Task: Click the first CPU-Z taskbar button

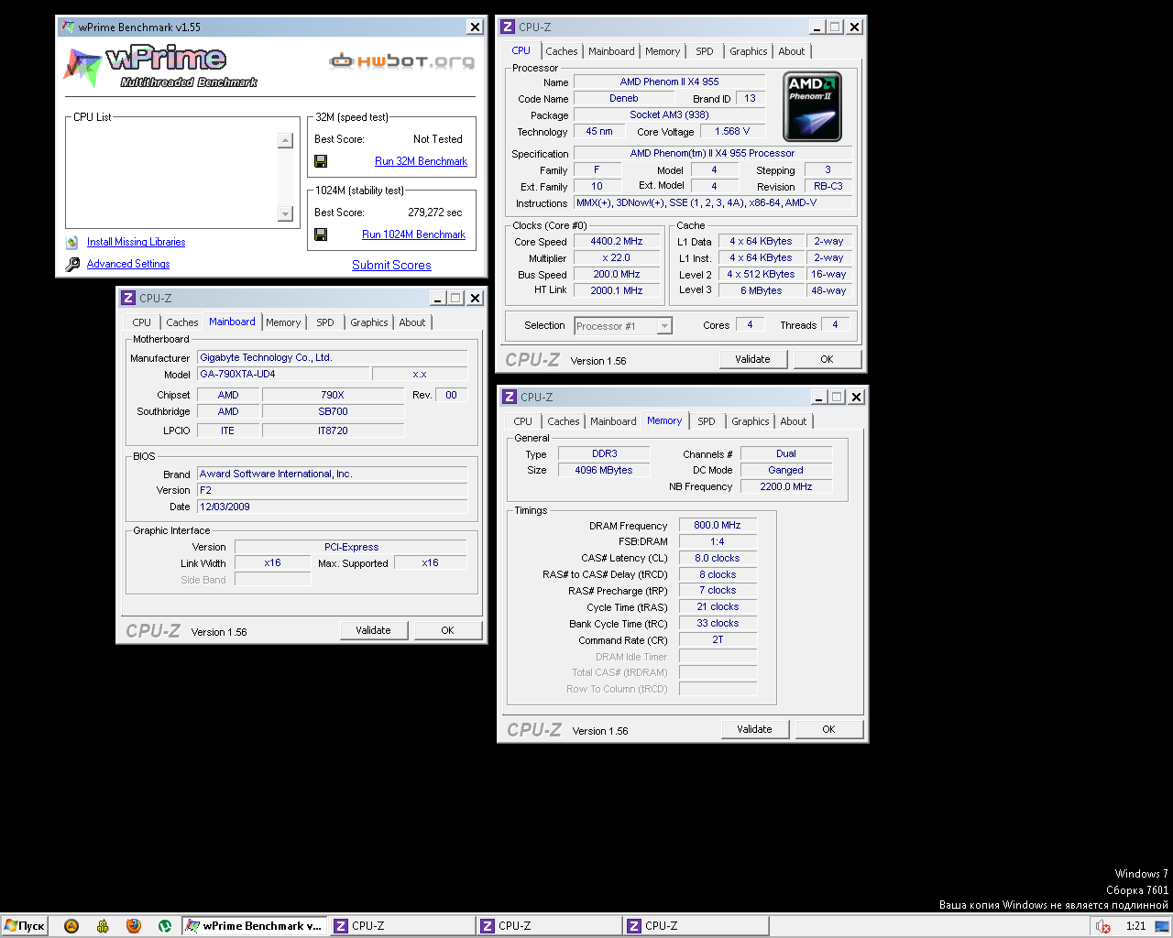Action: click(x=401, y=926)
